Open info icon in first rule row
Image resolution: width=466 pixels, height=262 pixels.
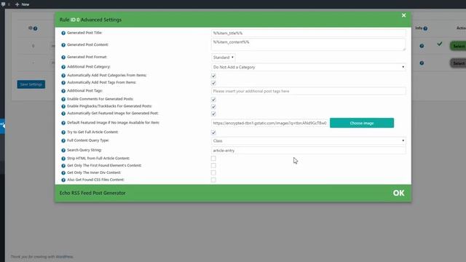pos(422,46)
